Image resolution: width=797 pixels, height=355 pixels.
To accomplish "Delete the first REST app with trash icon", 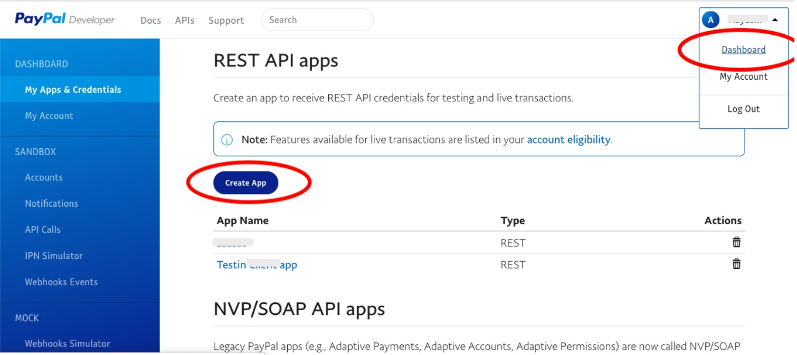I will pos(736,242).
